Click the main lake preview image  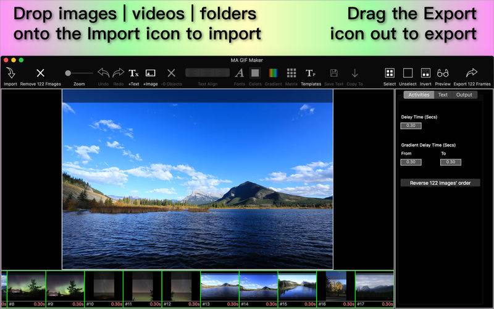(198, 179)
